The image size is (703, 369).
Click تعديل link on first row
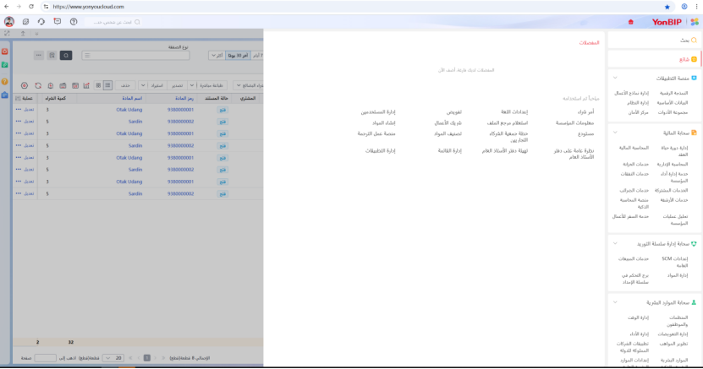tap(29, 109)
